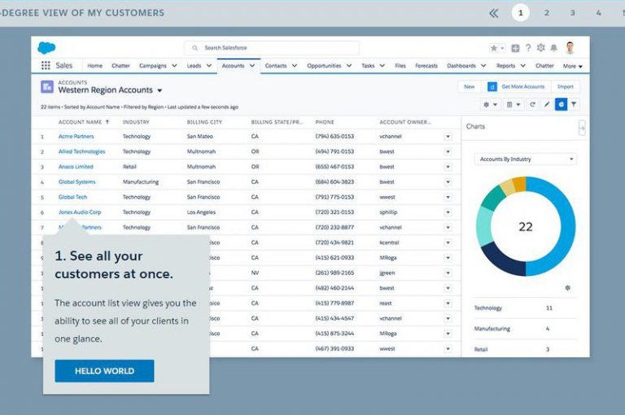This screenshot has height=415, width=625.
Task: Select walkthrough step 1 circle
Action: point(520,13)
